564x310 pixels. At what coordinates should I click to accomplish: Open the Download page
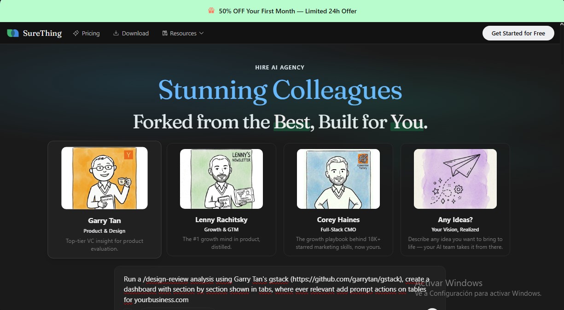(131, 33)
